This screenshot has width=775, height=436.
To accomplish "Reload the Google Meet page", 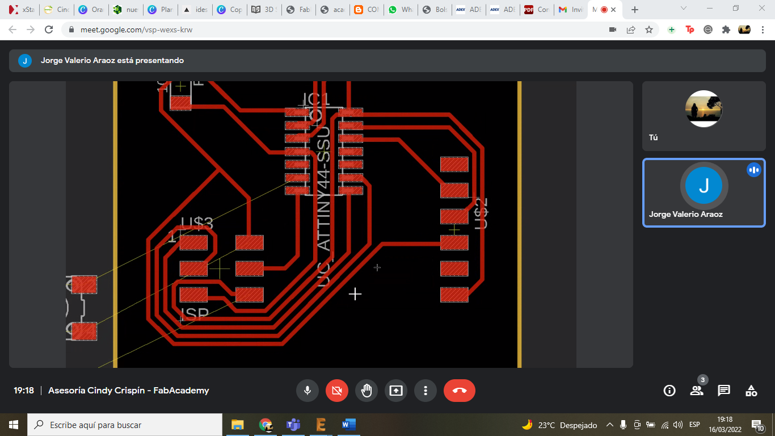I will [x=49, y=30].
